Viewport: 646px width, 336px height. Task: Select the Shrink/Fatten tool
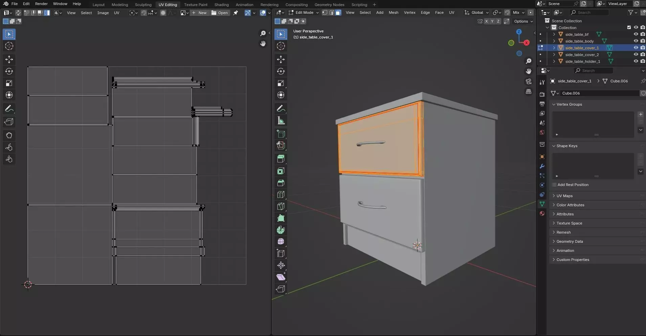pos(281,265)
